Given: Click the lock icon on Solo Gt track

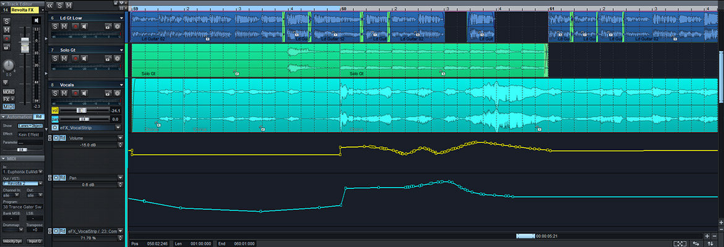Looking at the screenshot, I should (108, 59).
